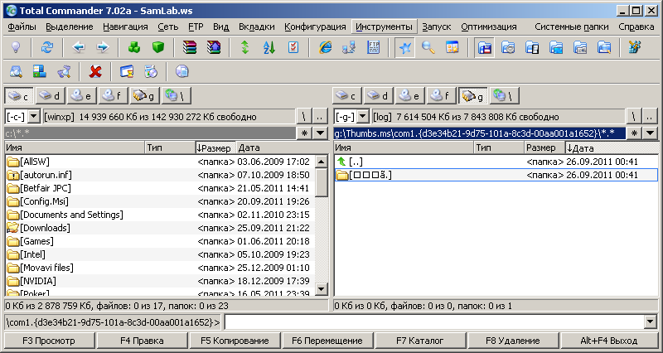Click the disc with pages icon
The height and width of the screenshot is (353, 663).
click(151, 71)
